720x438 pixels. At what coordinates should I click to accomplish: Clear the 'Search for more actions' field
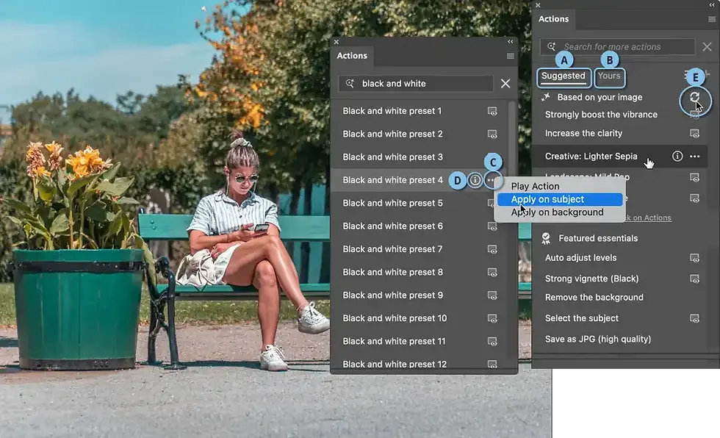pos(707,46)
